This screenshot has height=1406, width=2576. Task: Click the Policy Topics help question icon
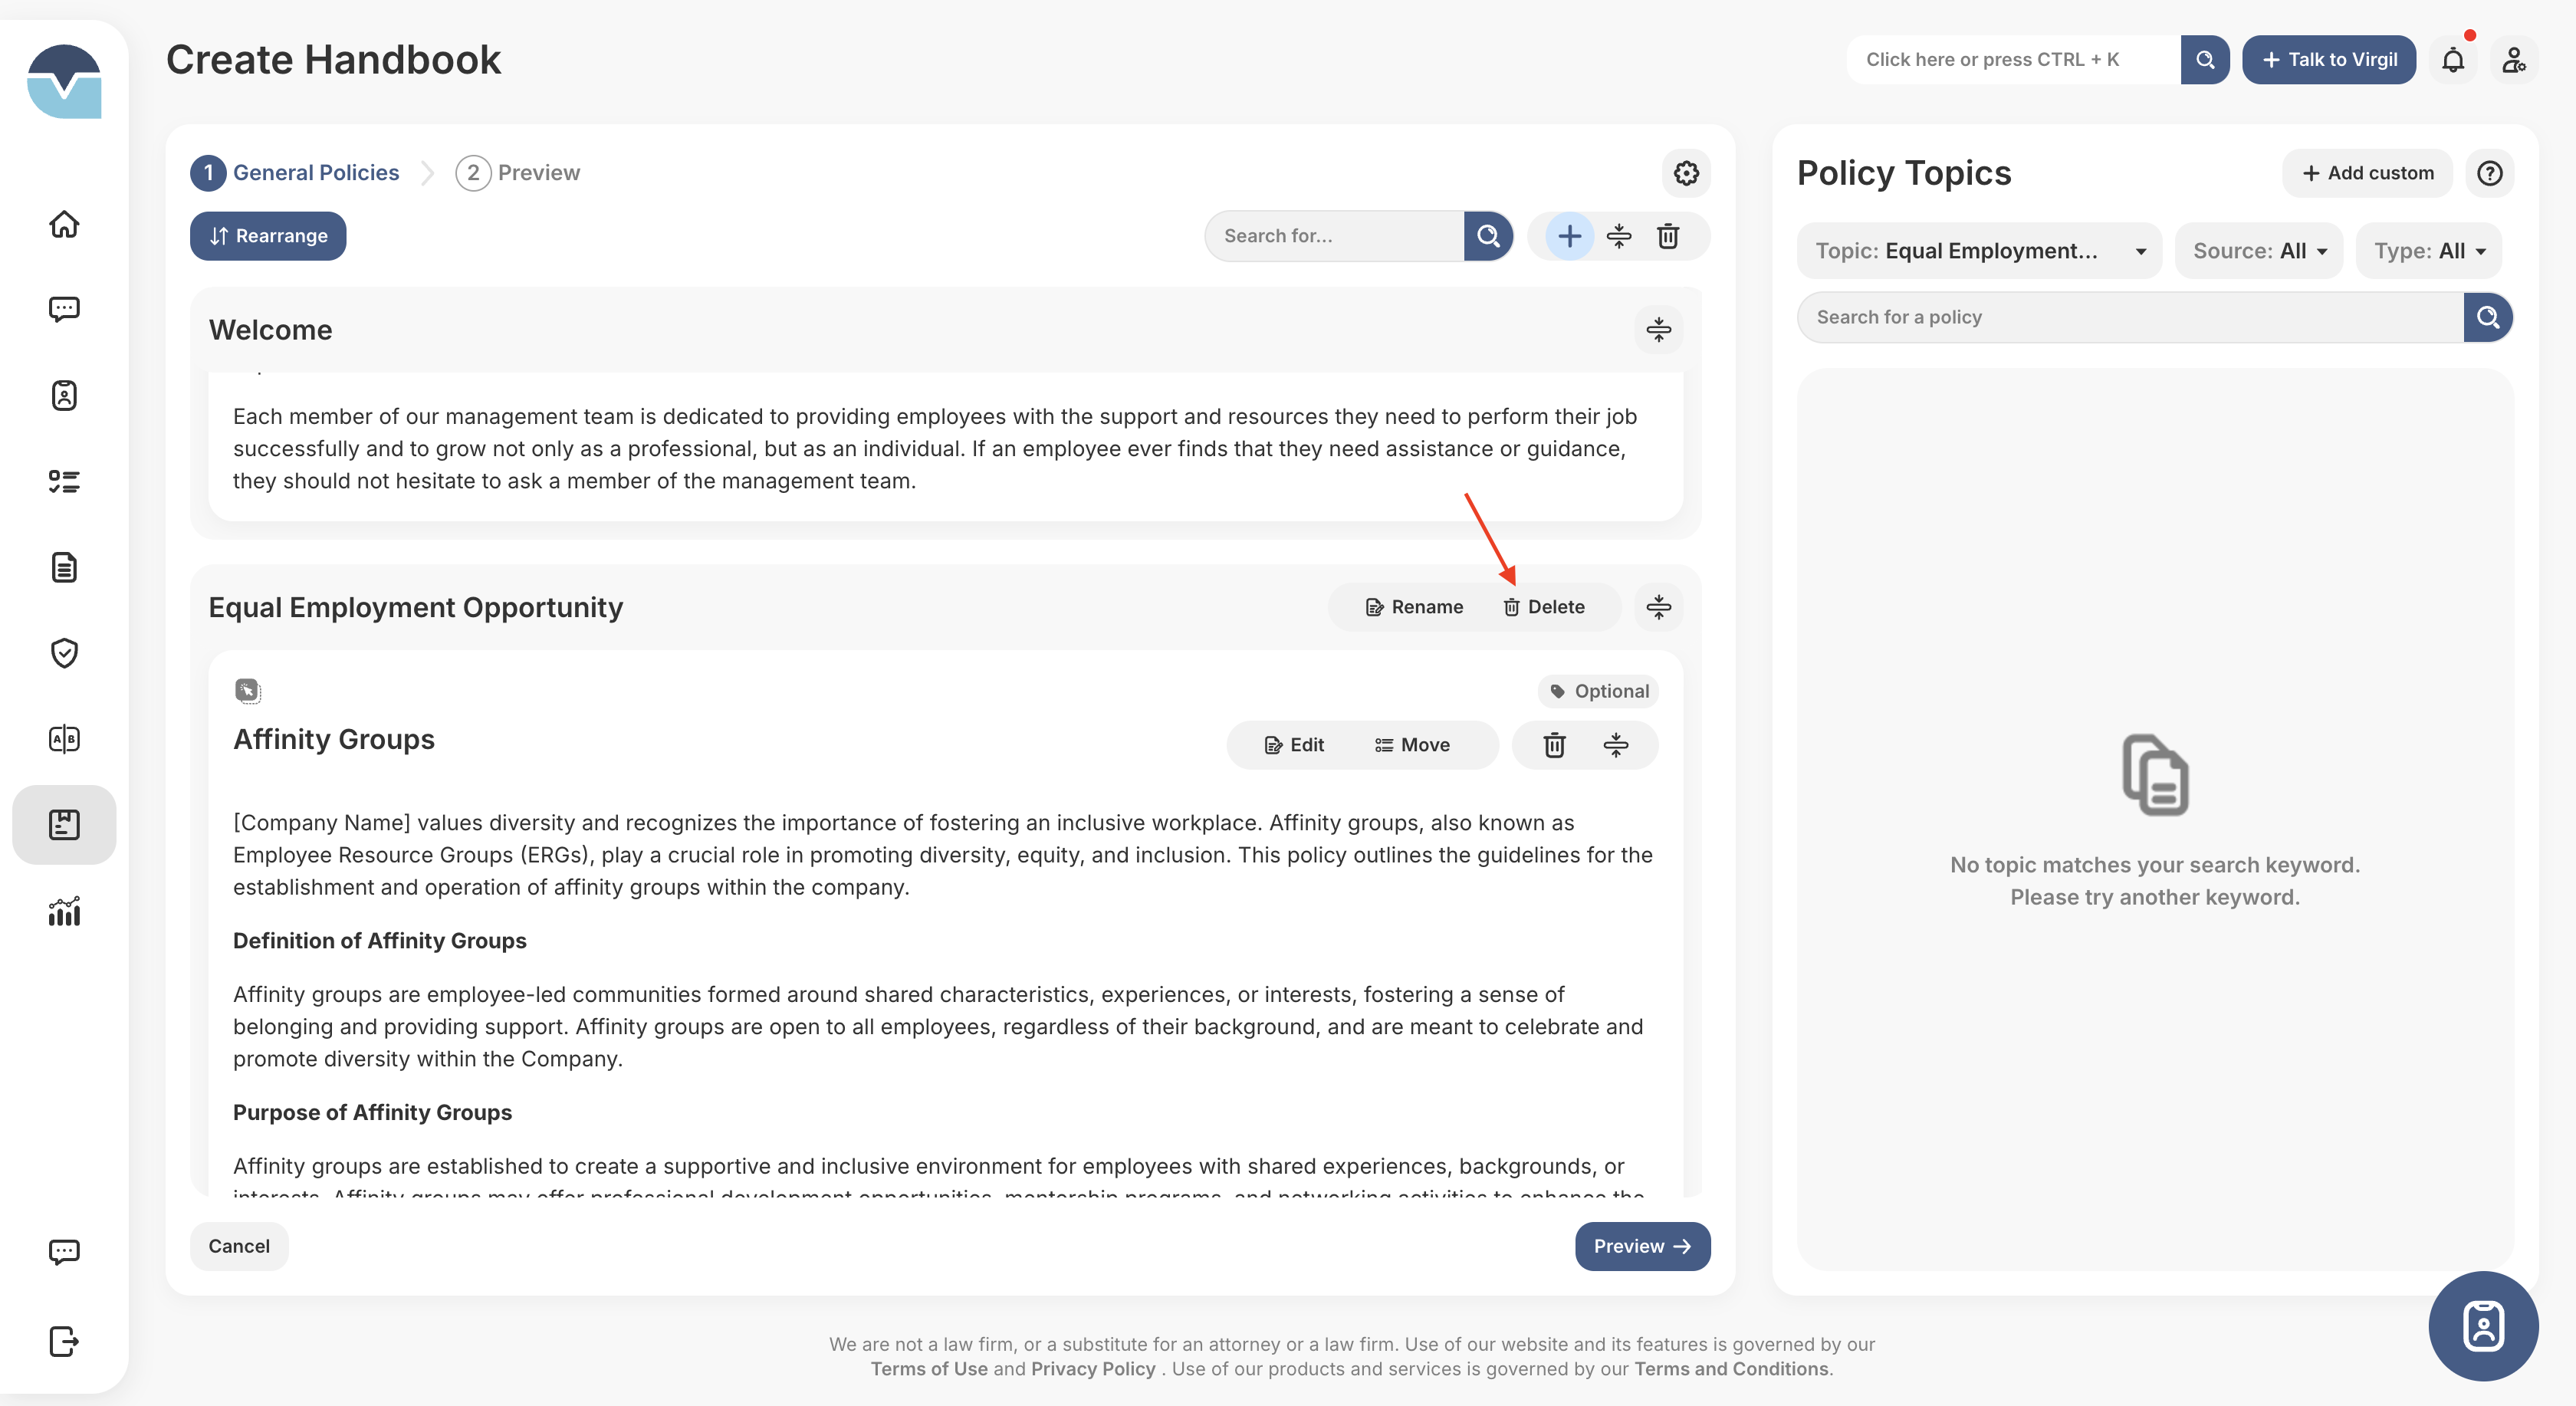pos(2489,173)
